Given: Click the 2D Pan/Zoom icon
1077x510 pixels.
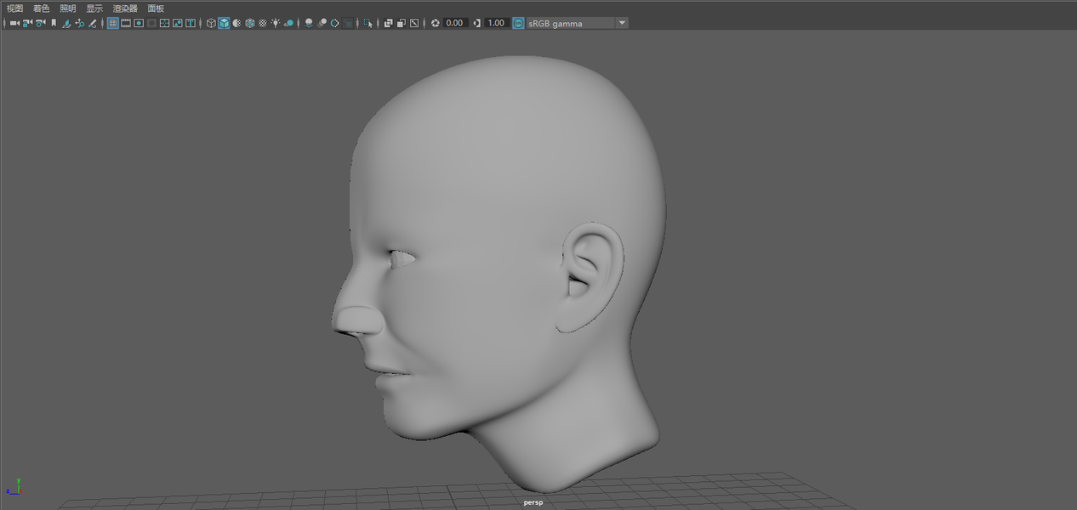Looking at the screenshot, I should [x=79, y=23].
